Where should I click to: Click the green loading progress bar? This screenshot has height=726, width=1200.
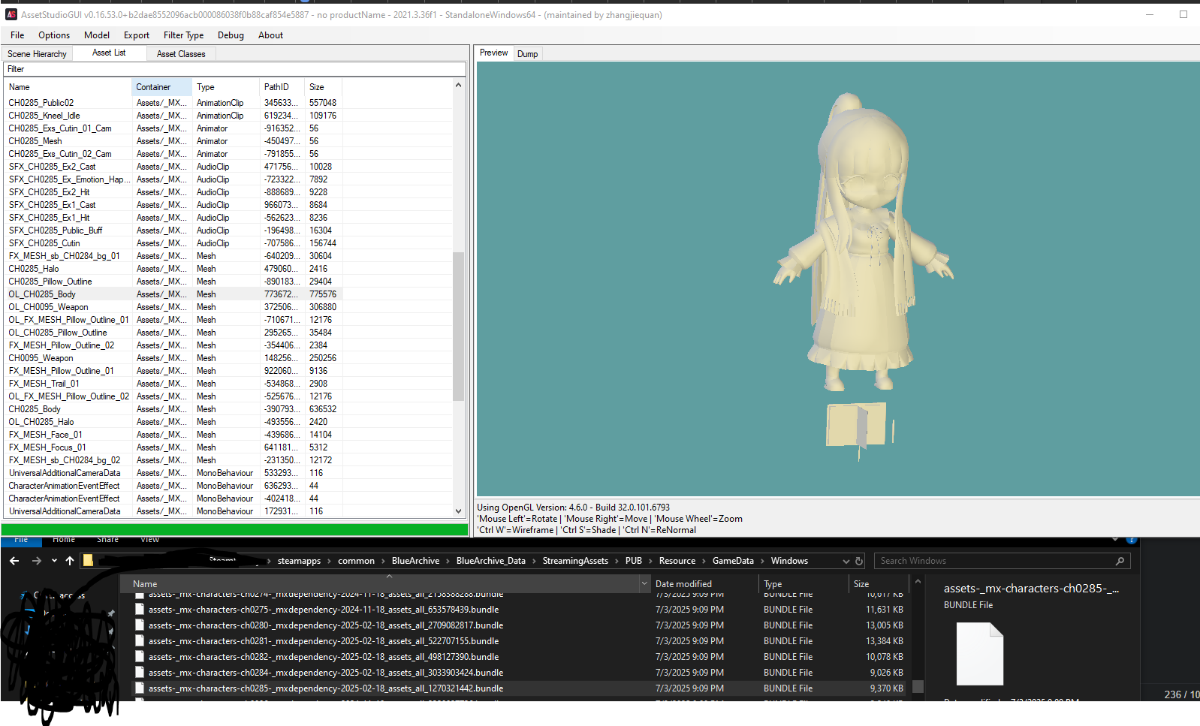(x=234, y=529)
